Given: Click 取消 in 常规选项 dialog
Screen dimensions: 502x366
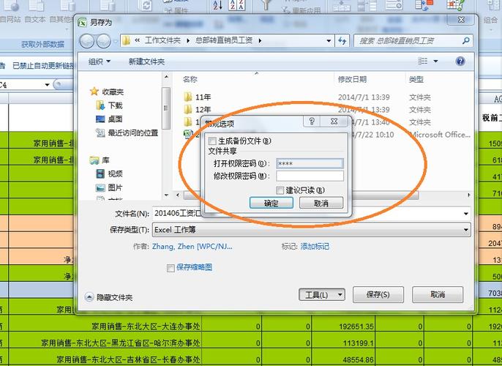Looking at the screenshot, I should point(321,203).
